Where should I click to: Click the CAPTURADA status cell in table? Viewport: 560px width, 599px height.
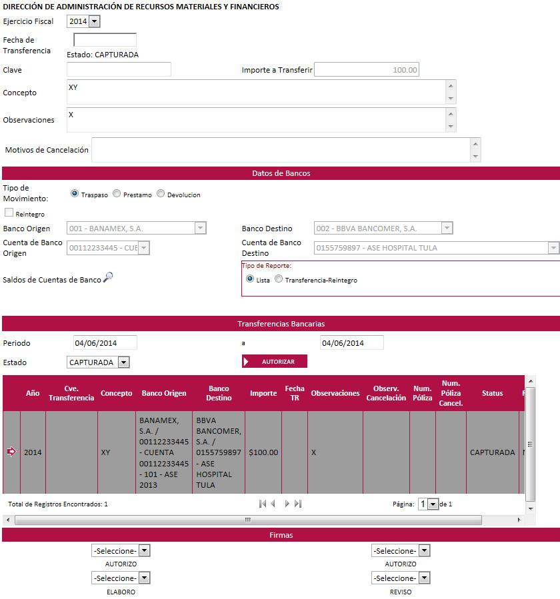point(493,452)
